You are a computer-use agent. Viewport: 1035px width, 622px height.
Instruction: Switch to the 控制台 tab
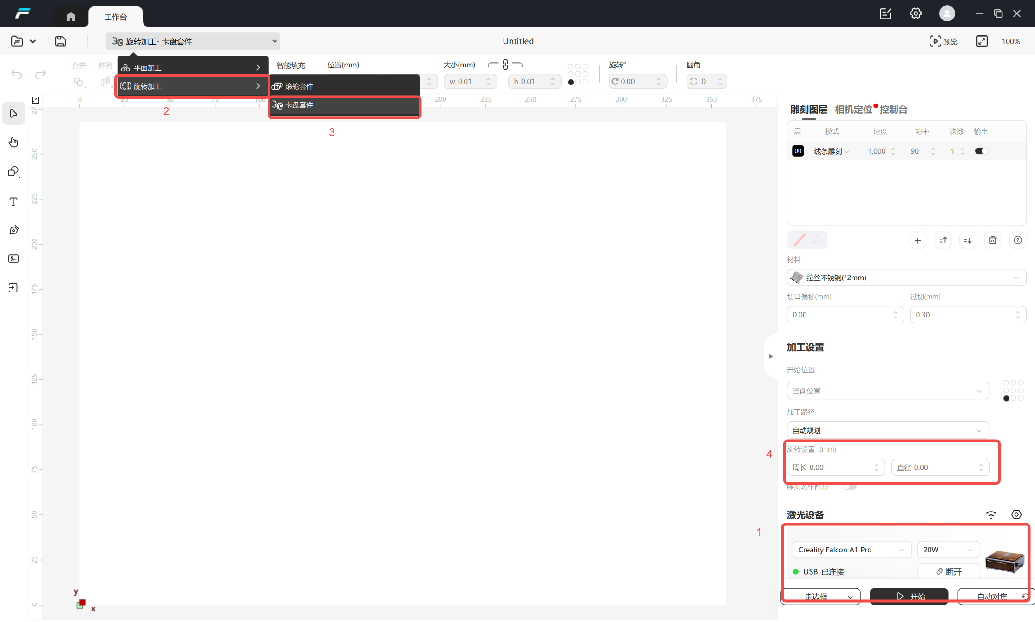click(x=893, y=110)
